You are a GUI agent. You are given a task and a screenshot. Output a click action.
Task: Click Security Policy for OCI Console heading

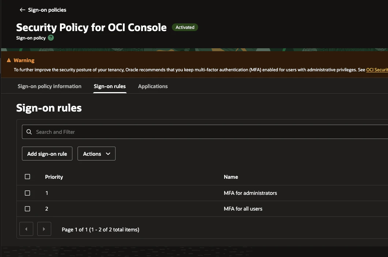pos(91,27)
